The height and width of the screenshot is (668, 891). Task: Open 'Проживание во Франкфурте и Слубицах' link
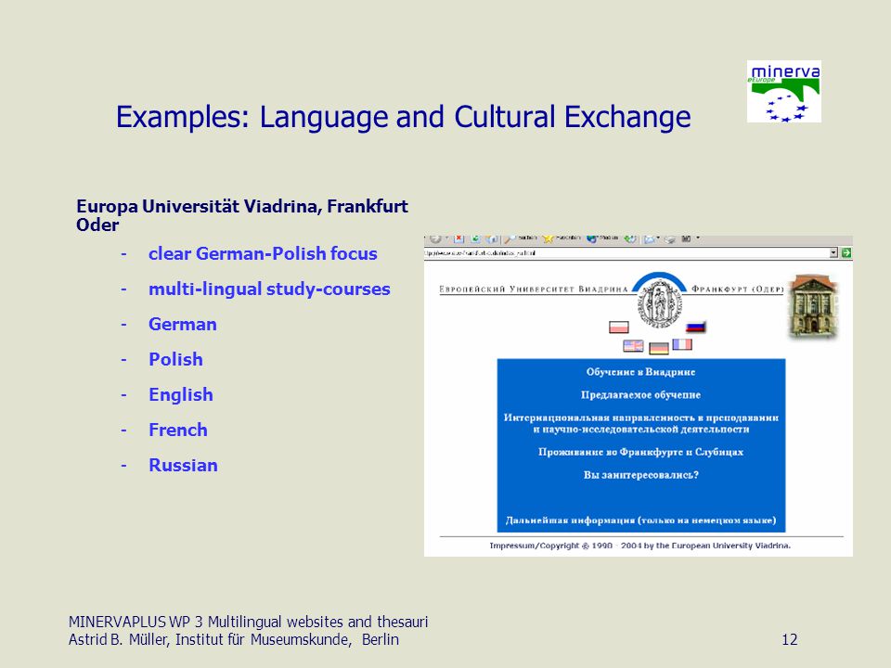641,452
